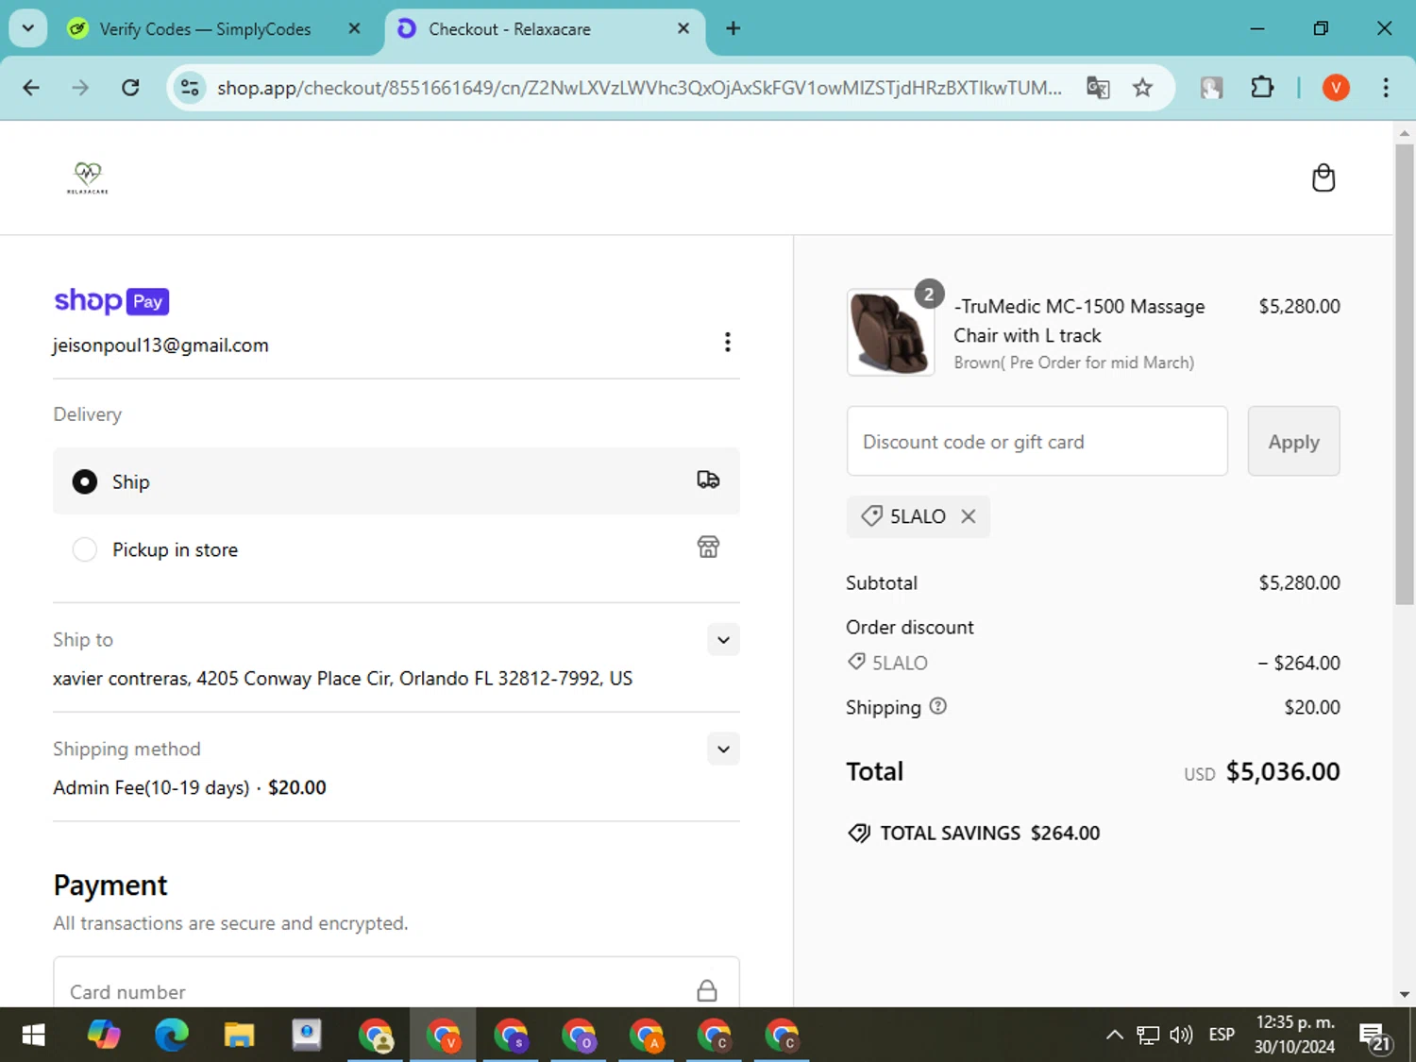
Task: Click the Admin Fee(10-19 days) shipping text
Action: 151,787
